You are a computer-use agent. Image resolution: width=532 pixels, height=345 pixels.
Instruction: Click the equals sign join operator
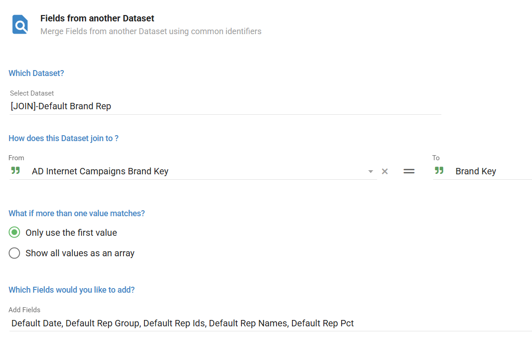tap(409, 172)
